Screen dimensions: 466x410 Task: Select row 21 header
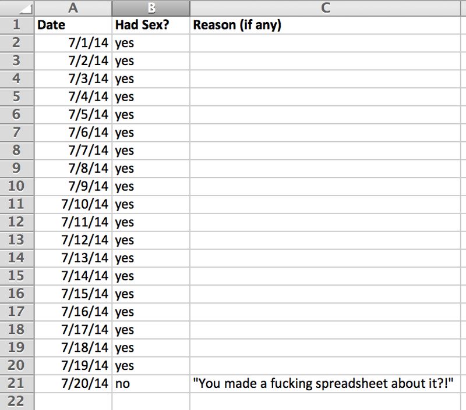[17, 383]
